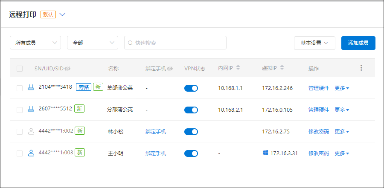Click the router icon for 2607****5512
The width and height of the screenshot is (384, 188).
coord(31,109)
